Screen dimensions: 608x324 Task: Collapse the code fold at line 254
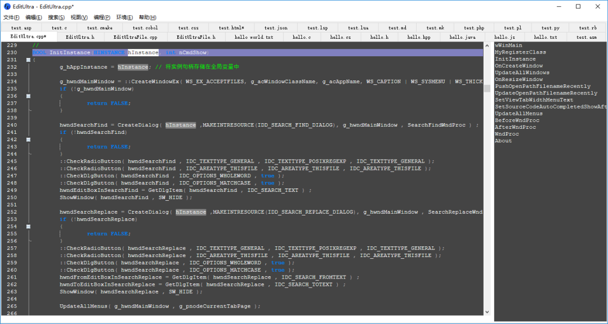pos(28,226)
